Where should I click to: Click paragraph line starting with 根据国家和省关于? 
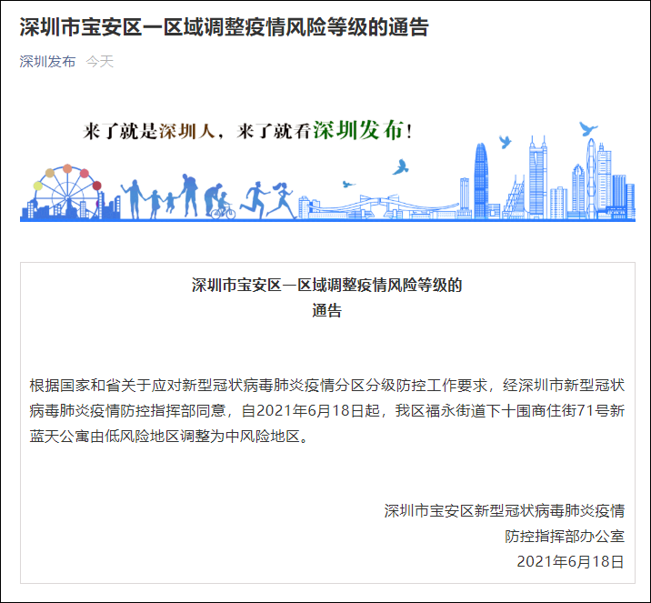(327, 386)
